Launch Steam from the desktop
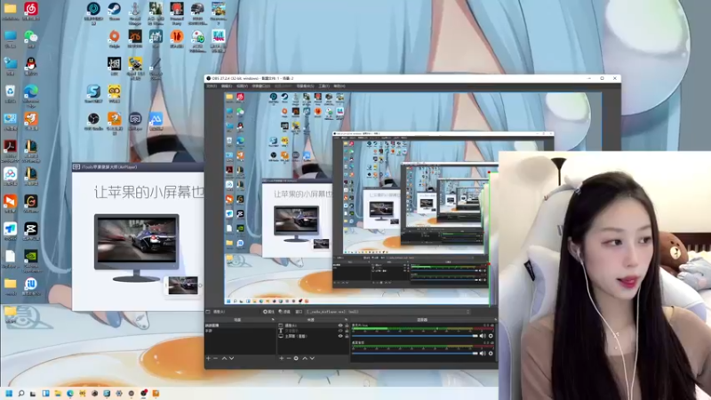Viewport: 711px width, 400px height. click(115, 9)
